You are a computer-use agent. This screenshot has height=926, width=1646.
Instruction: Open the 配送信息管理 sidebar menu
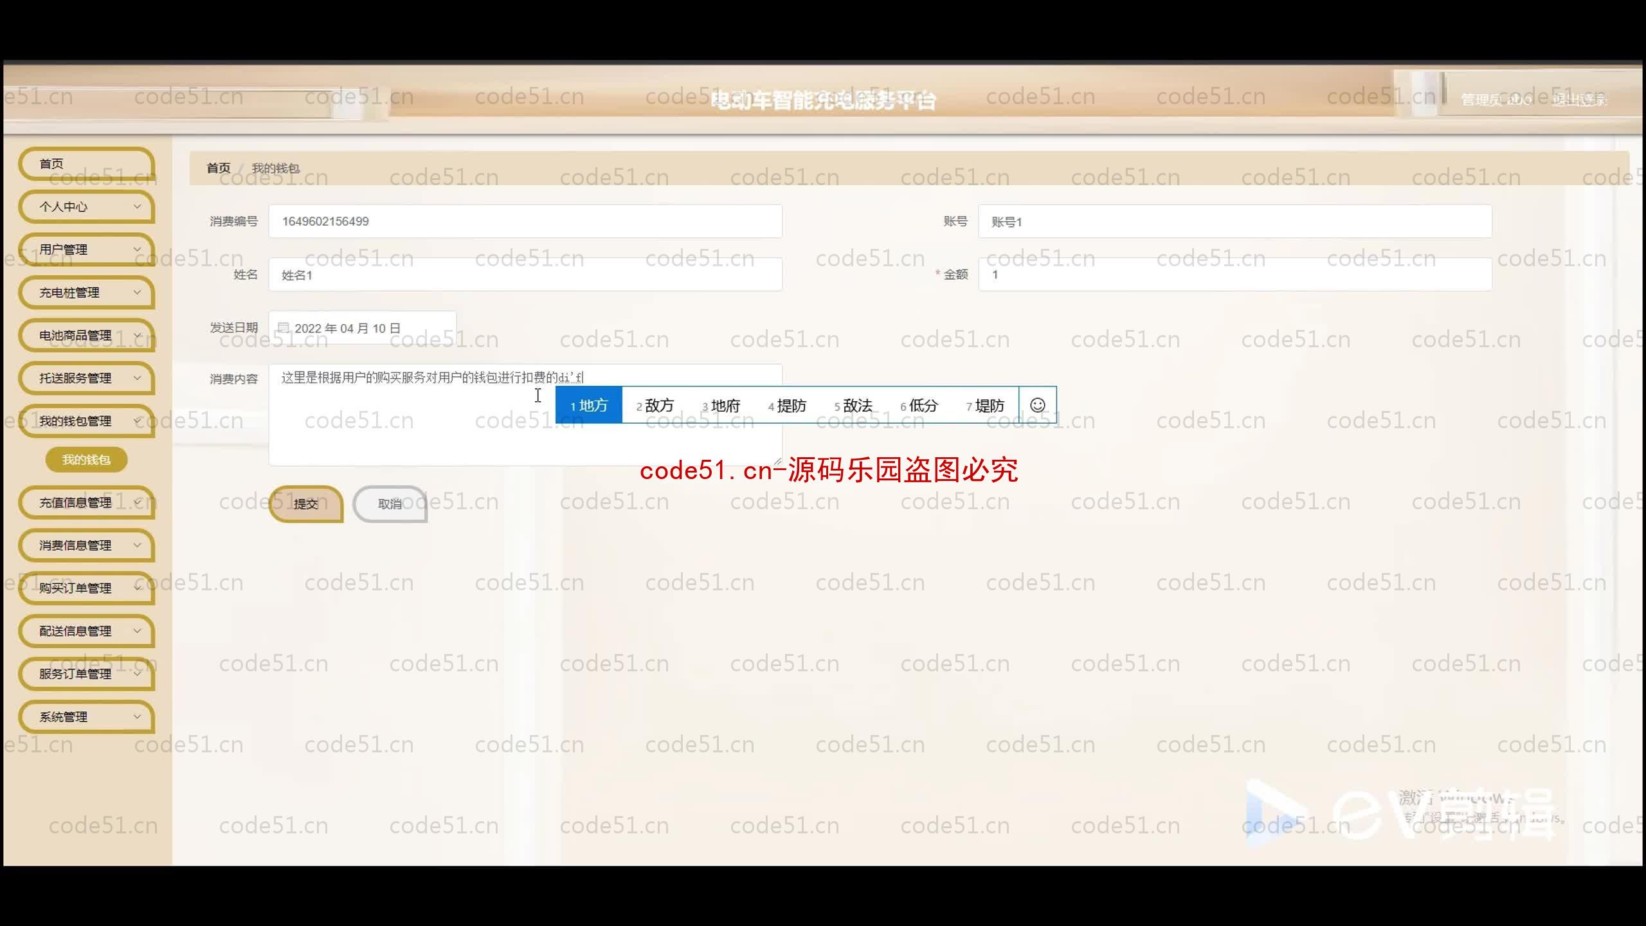click(x=87, y=631)
